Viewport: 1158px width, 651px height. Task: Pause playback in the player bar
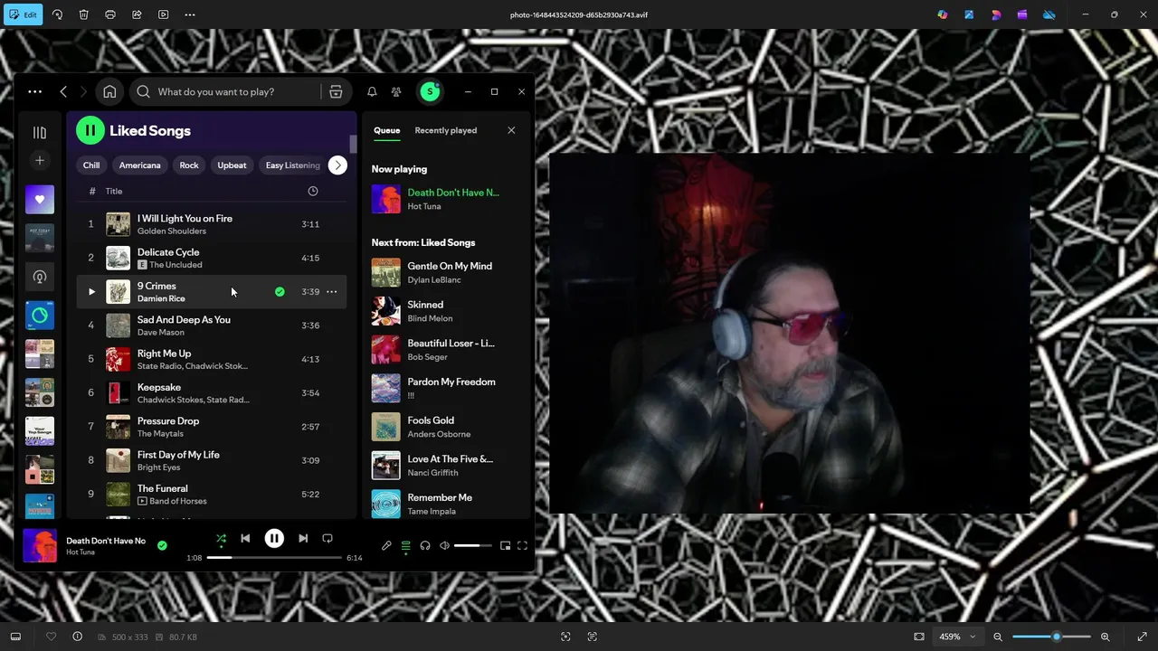point(274,538)
